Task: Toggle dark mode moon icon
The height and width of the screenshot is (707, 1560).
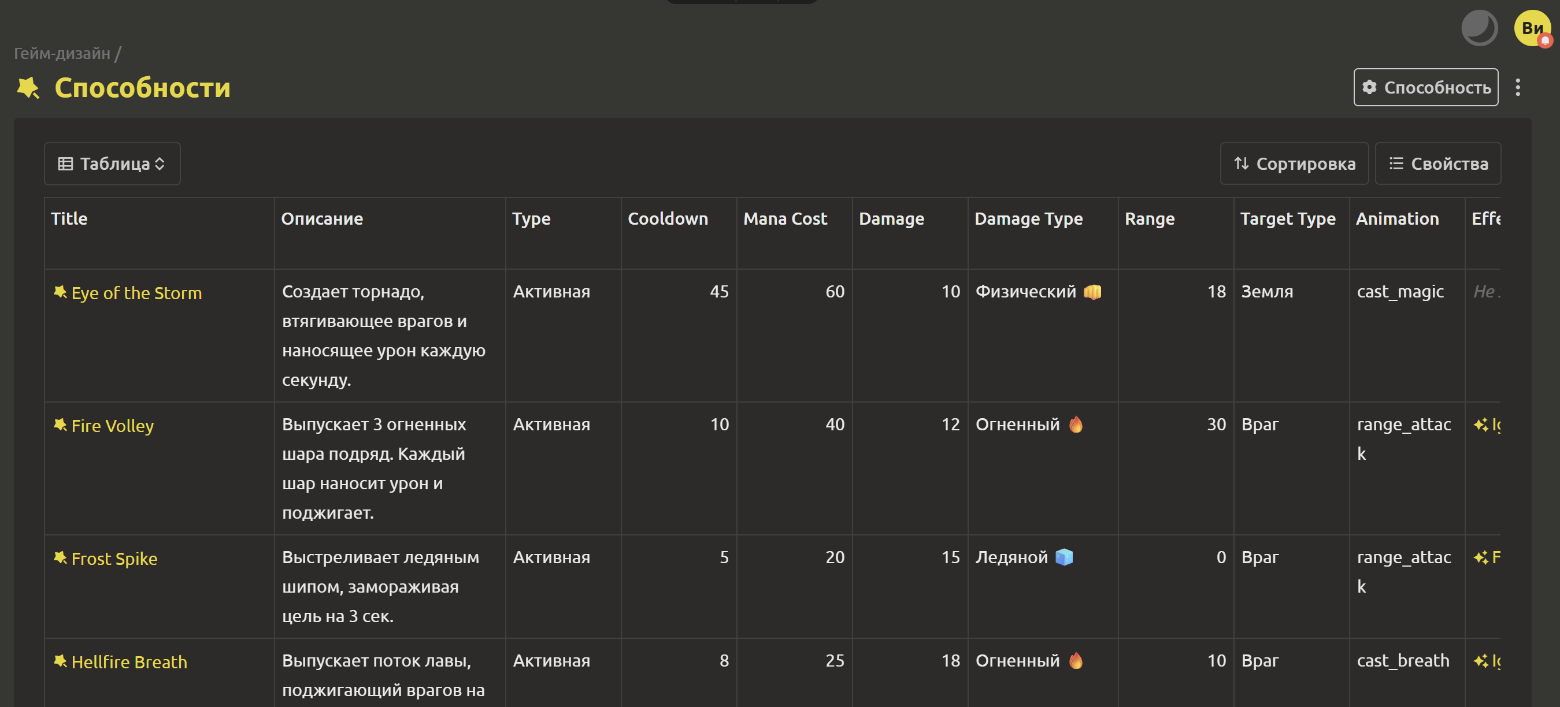Action: coord(1479,28)
